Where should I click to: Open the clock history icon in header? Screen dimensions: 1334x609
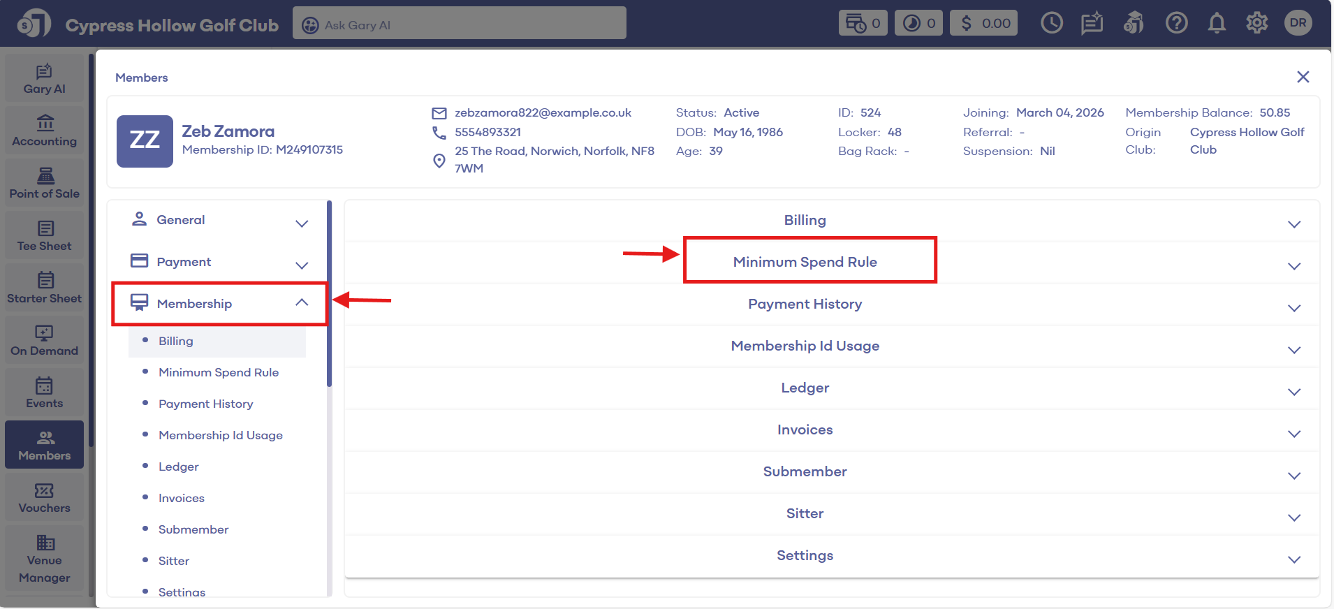tap(1051, 23)
